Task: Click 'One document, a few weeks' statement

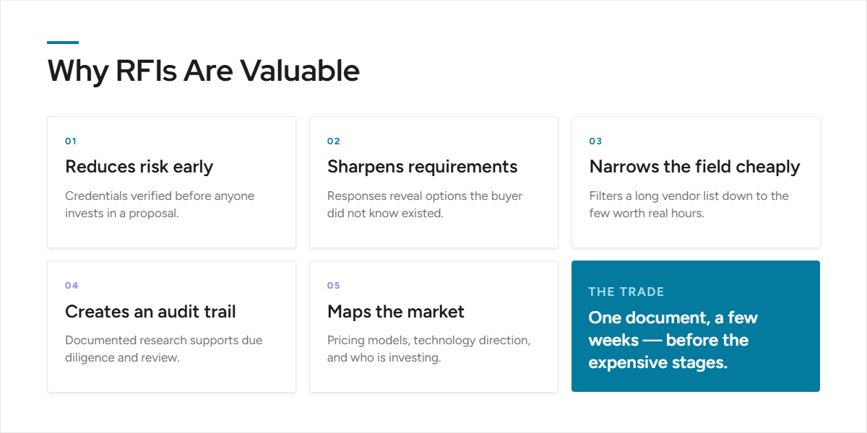Action: (673, 340)
